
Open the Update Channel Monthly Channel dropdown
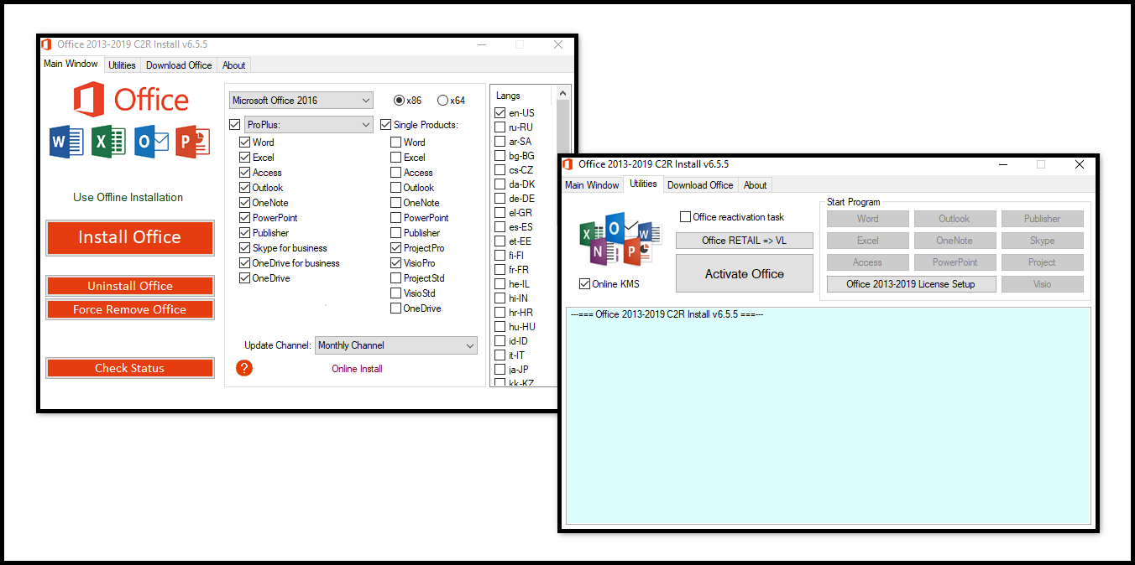click(x=395, y=345)
